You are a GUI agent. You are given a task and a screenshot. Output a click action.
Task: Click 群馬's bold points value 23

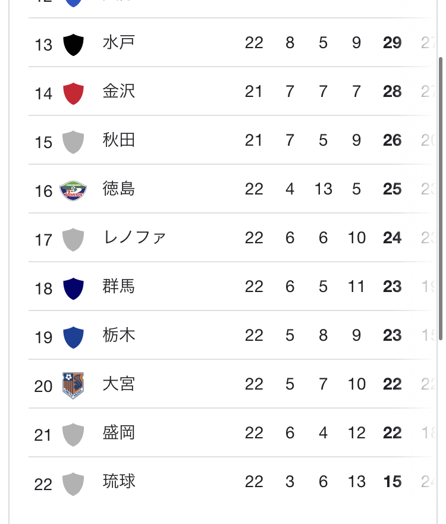click(x=392, y=287)
